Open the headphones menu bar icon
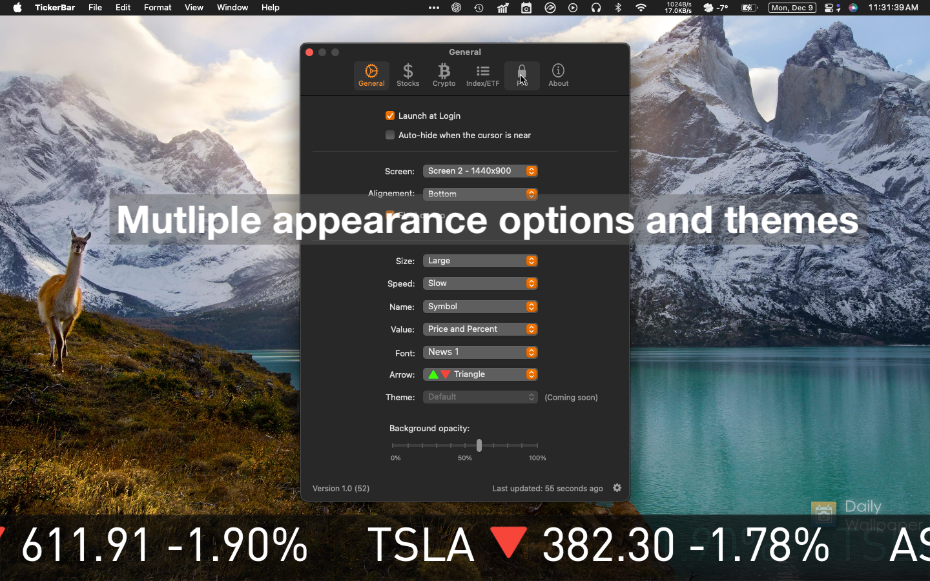This screenshot has width=930, height=581. [x=596, y=8]
